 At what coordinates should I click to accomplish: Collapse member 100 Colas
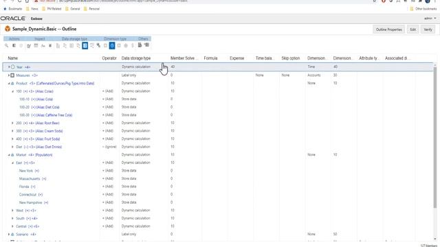12,91
